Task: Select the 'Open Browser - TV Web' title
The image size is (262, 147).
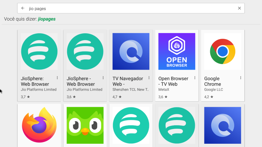Action: 173,81
